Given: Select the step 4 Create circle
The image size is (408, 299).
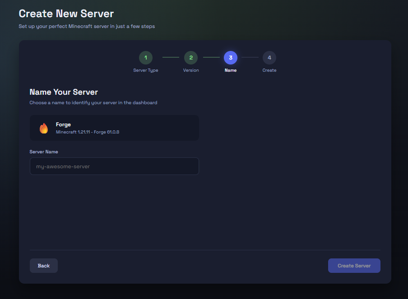Looking at the screenshot, I should click(x=269, y=58).
